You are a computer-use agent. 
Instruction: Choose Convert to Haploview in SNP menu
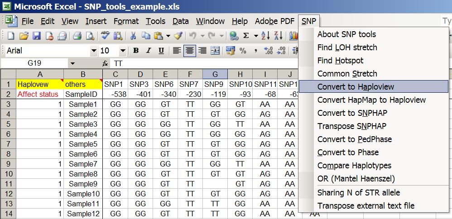click(374, 87)
